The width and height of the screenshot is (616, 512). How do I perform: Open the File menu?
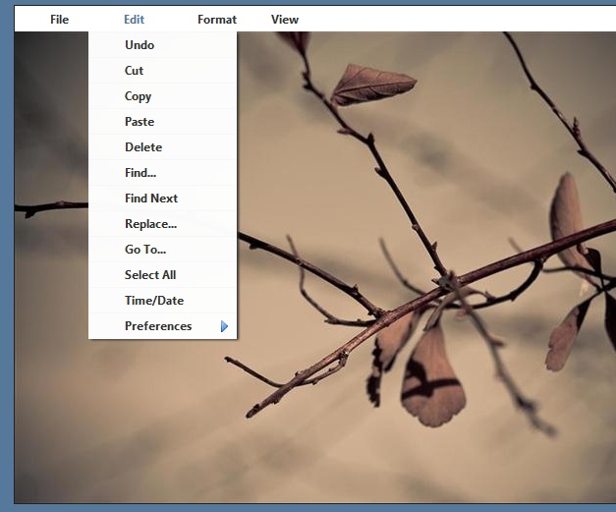pyautogui.click(x=59, y=19)
